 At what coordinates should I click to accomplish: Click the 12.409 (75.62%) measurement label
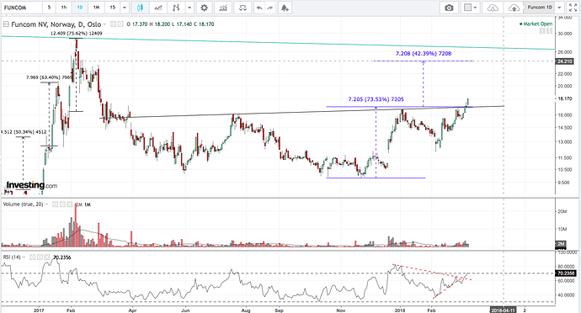point(77,34)
